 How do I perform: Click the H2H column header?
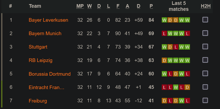pos(206,6)
